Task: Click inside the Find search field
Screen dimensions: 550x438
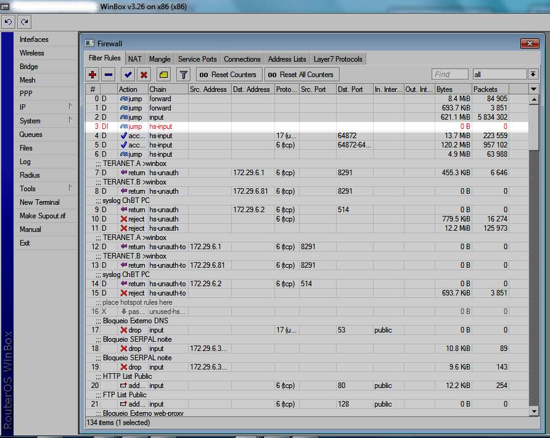Action: pos(450,75)
